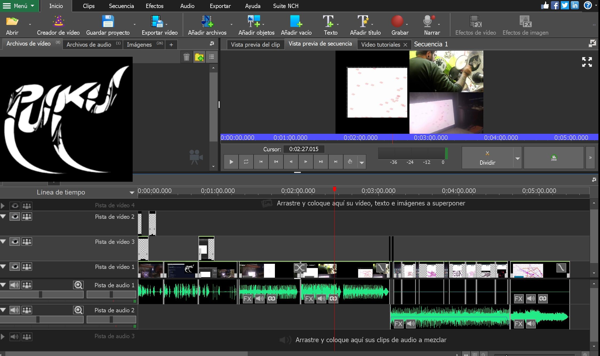Viewport: 600px width, 356px height.
Task: Toggle visibility of Pista de vídeo 2
Action: pyautogui.click(x=15, y=217)
